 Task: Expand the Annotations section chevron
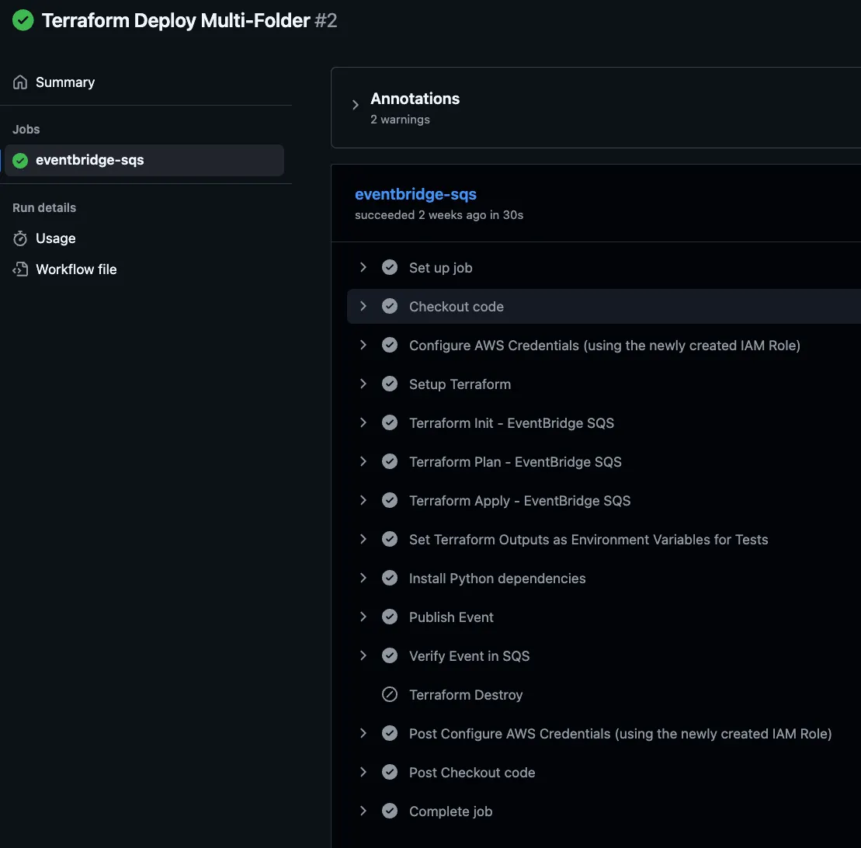point(356,105)
